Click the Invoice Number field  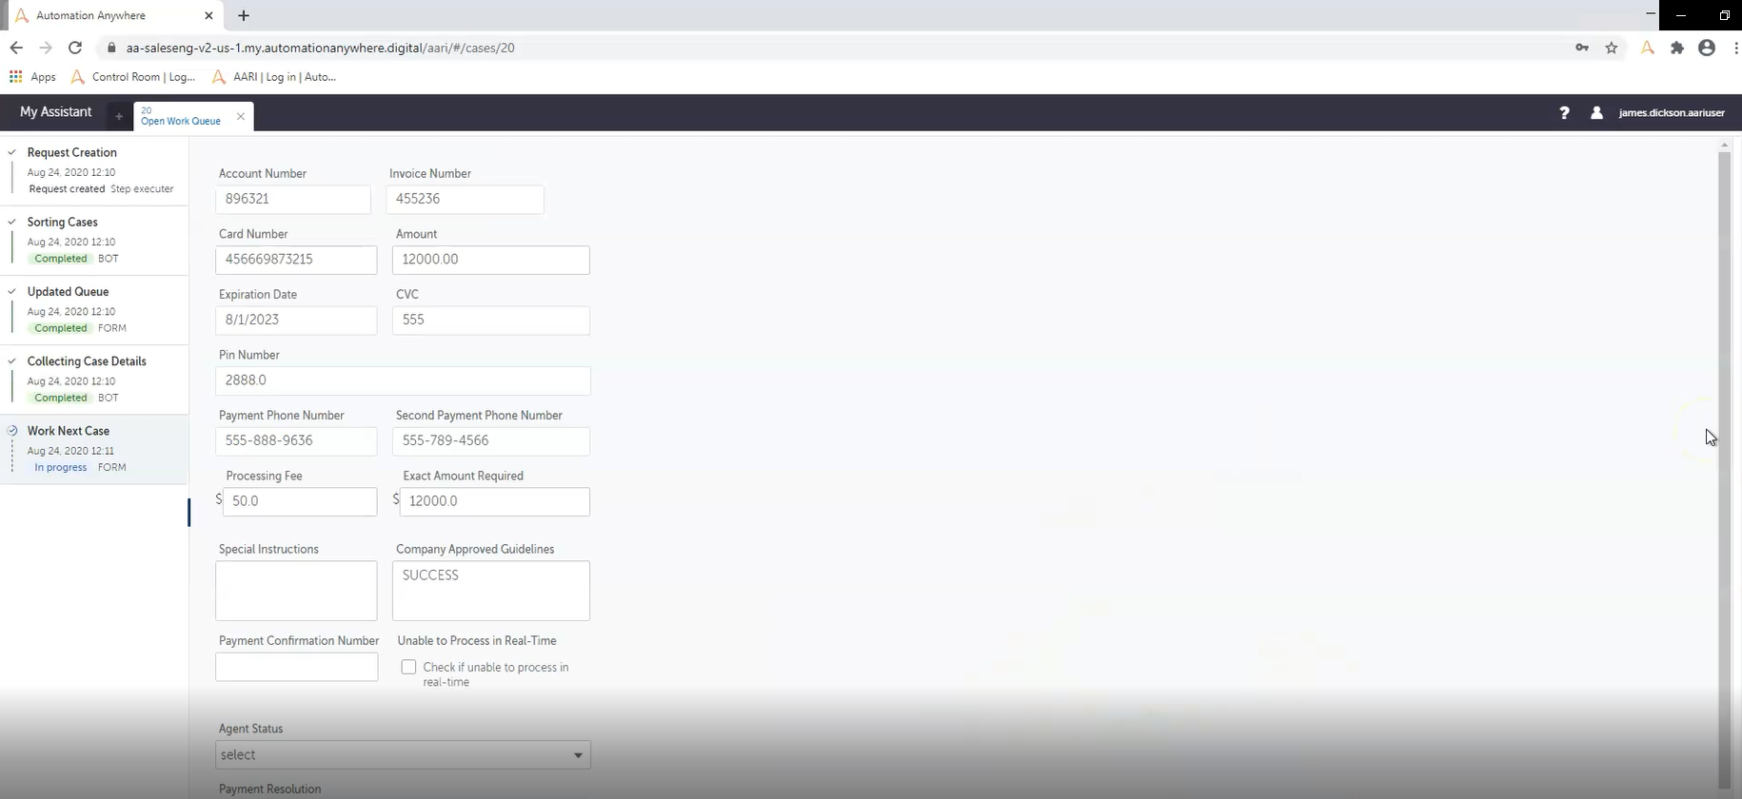point(465,200)
